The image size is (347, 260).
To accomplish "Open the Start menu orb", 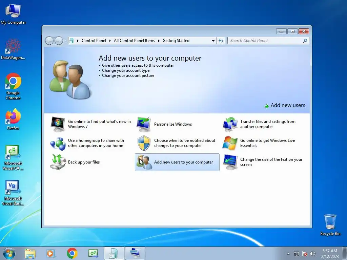I will (9, 253).
